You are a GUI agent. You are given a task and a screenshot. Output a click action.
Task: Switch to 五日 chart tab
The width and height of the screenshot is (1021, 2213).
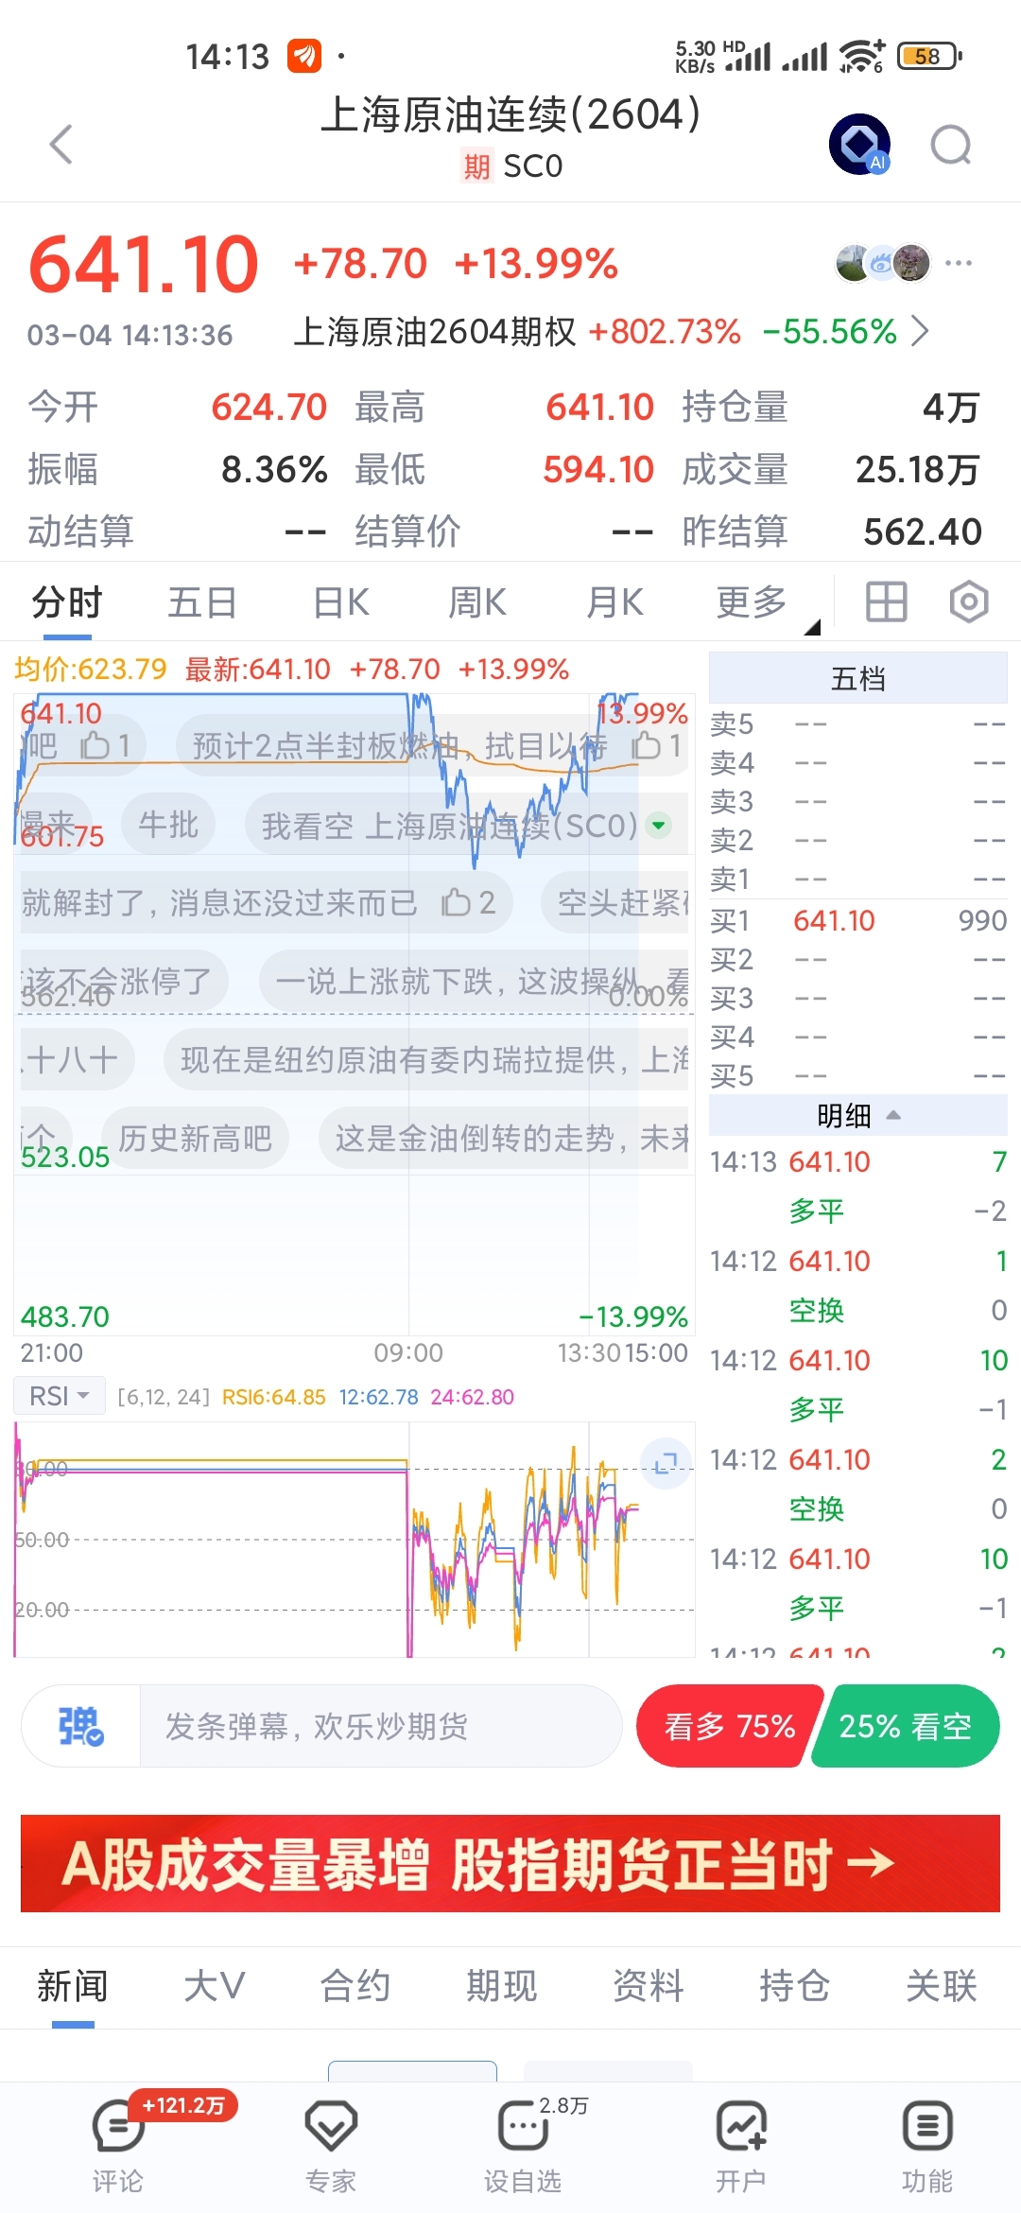201,602
